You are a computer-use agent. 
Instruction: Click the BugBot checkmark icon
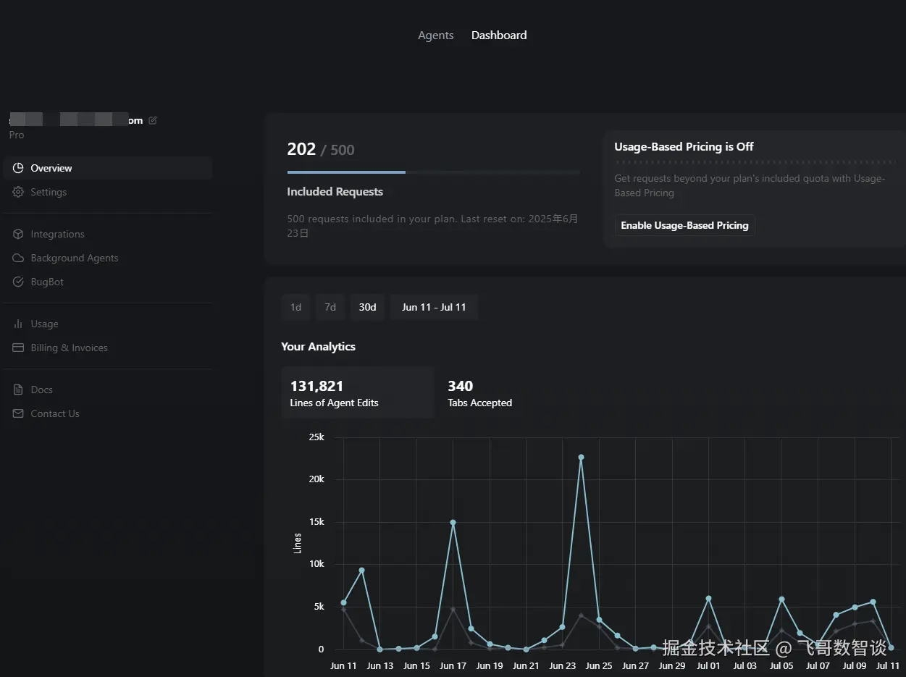[18, 282]
